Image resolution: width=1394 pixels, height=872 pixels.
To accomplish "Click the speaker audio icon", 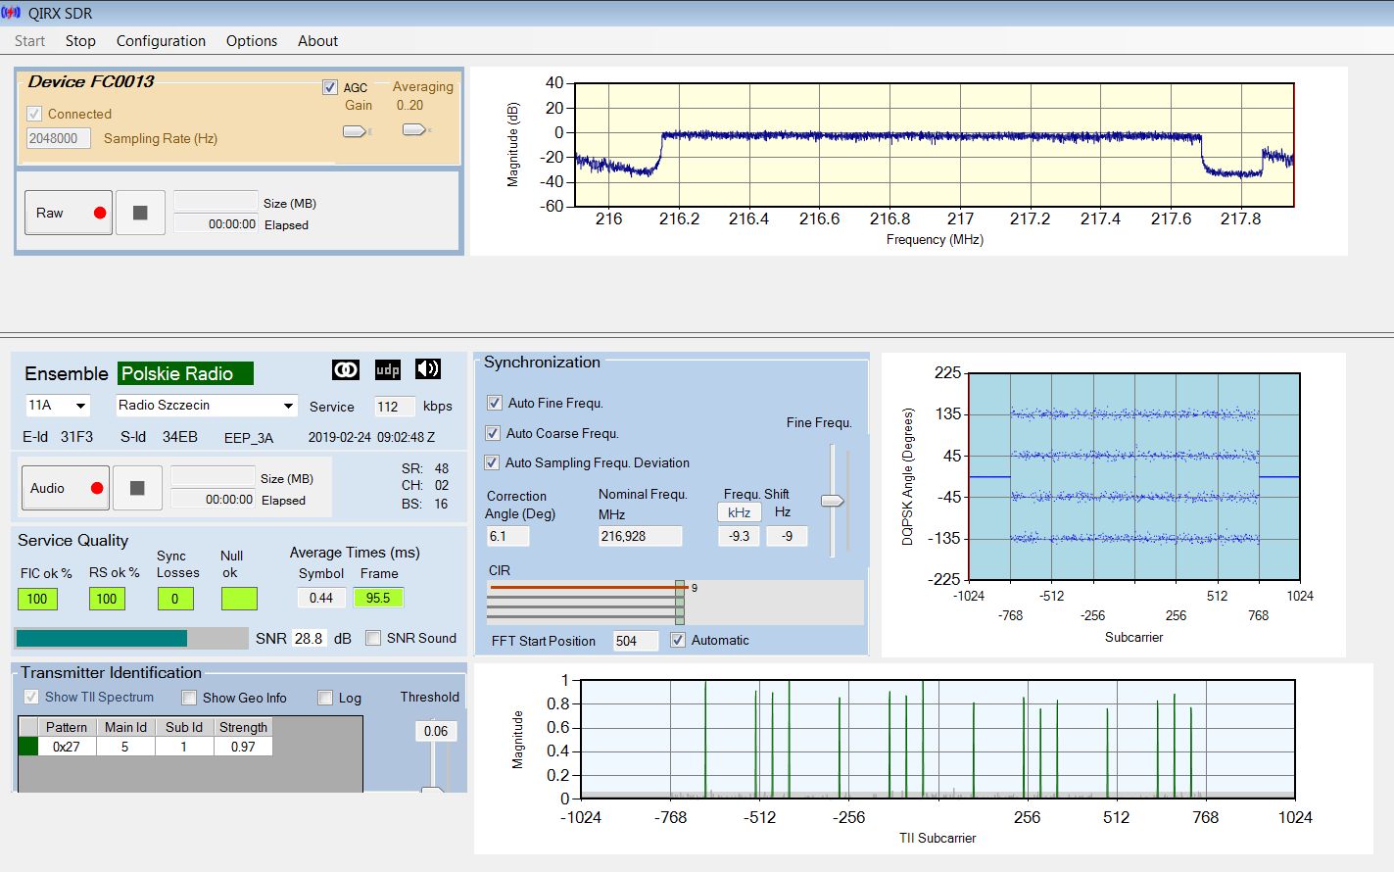I will (x=428, y=369).
